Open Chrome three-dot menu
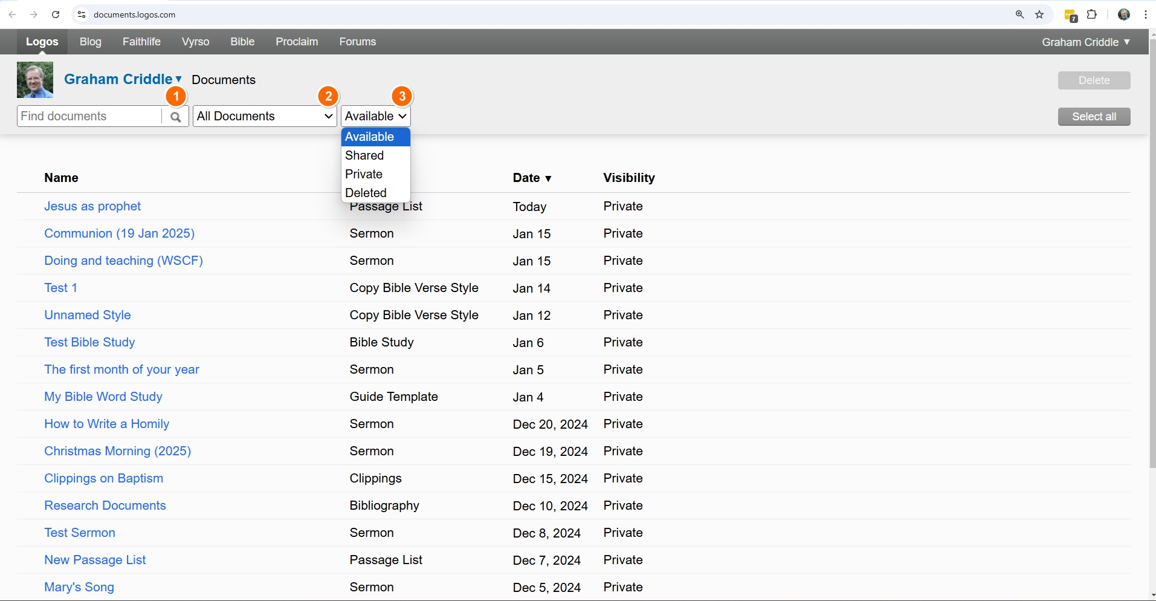 pos(1146,15)
